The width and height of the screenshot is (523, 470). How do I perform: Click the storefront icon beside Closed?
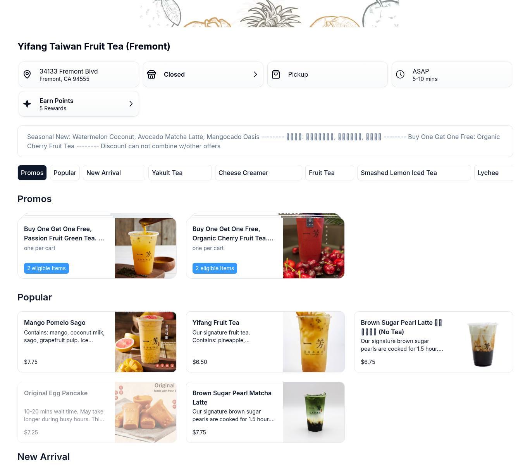151,74
